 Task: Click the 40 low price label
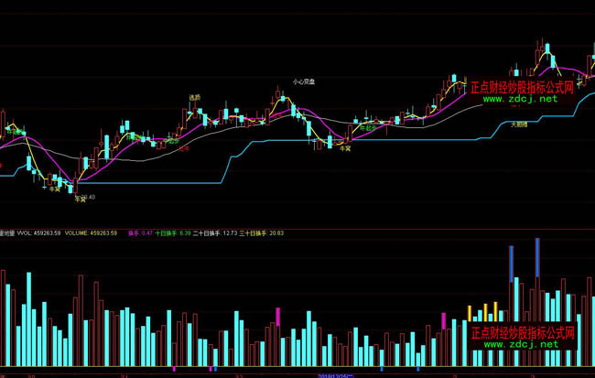pyautogui.click(x=89, y=197)
